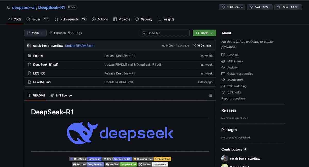
Task: Open commit 'Release DeepSeek-R1' on figures row
Action: (x=119, y=56)
